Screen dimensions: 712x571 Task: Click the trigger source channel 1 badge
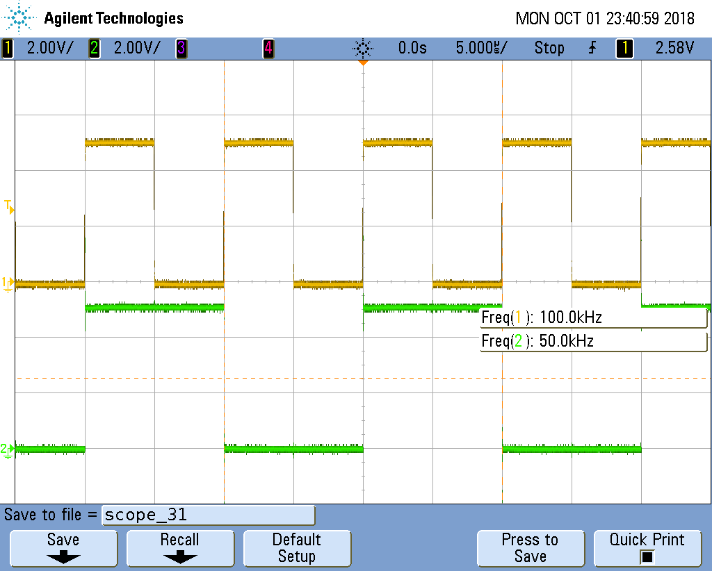tap(624, 48)
